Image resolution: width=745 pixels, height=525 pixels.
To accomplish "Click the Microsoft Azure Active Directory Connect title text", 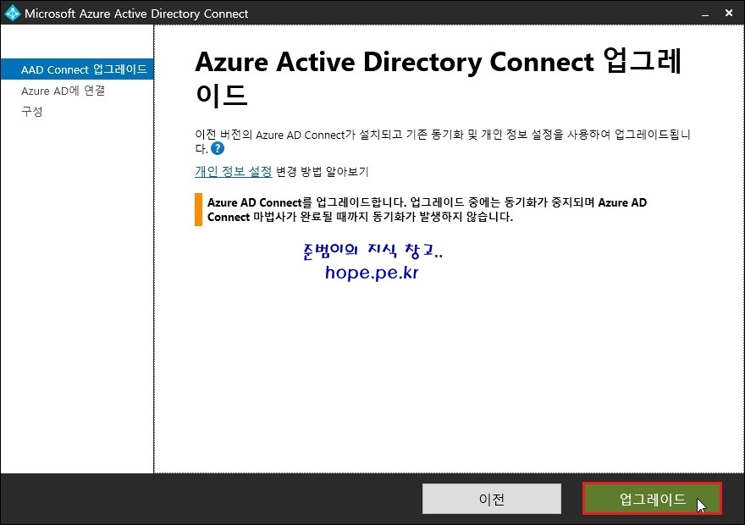I will tap(136, 14).
